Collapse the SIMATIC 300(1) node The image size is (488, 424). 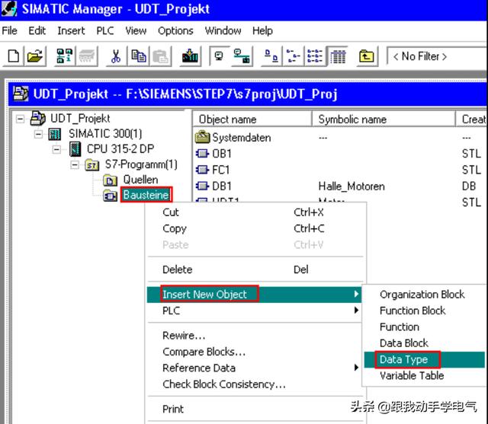point(38,134)
